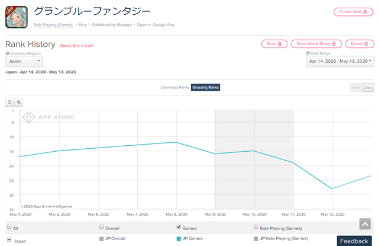Viewport: 380px width, 246px height.
Task: Click JP-Role Playing (Games) gray swatch
Action: click(256, 239)
